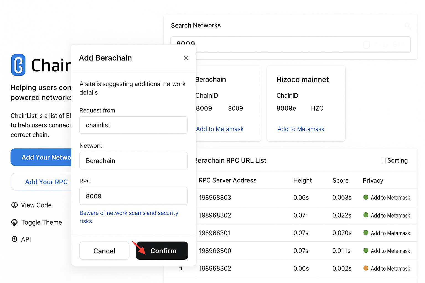425x283 pixels.
Task: Click Add to Metamask for row 198968303
Action: [x=390, y=197]
